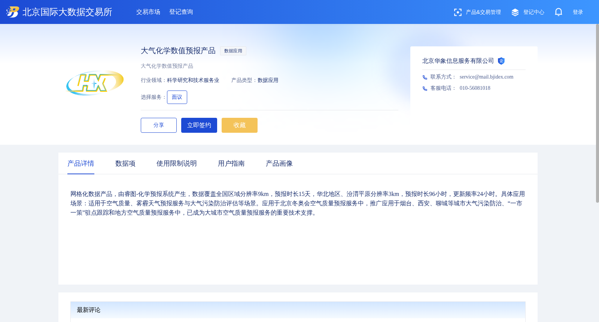Click the 数据应用 tag beside the title
The image size is (599, 322).
point(233,51)
